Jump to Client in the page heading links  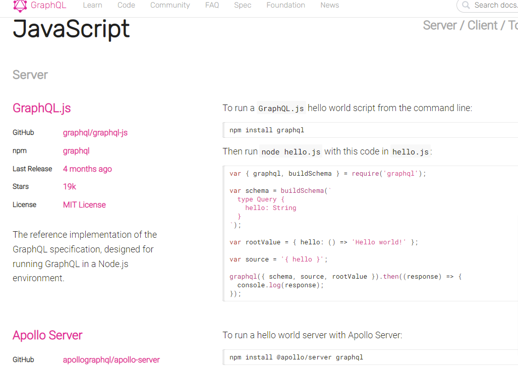point(482,25)
